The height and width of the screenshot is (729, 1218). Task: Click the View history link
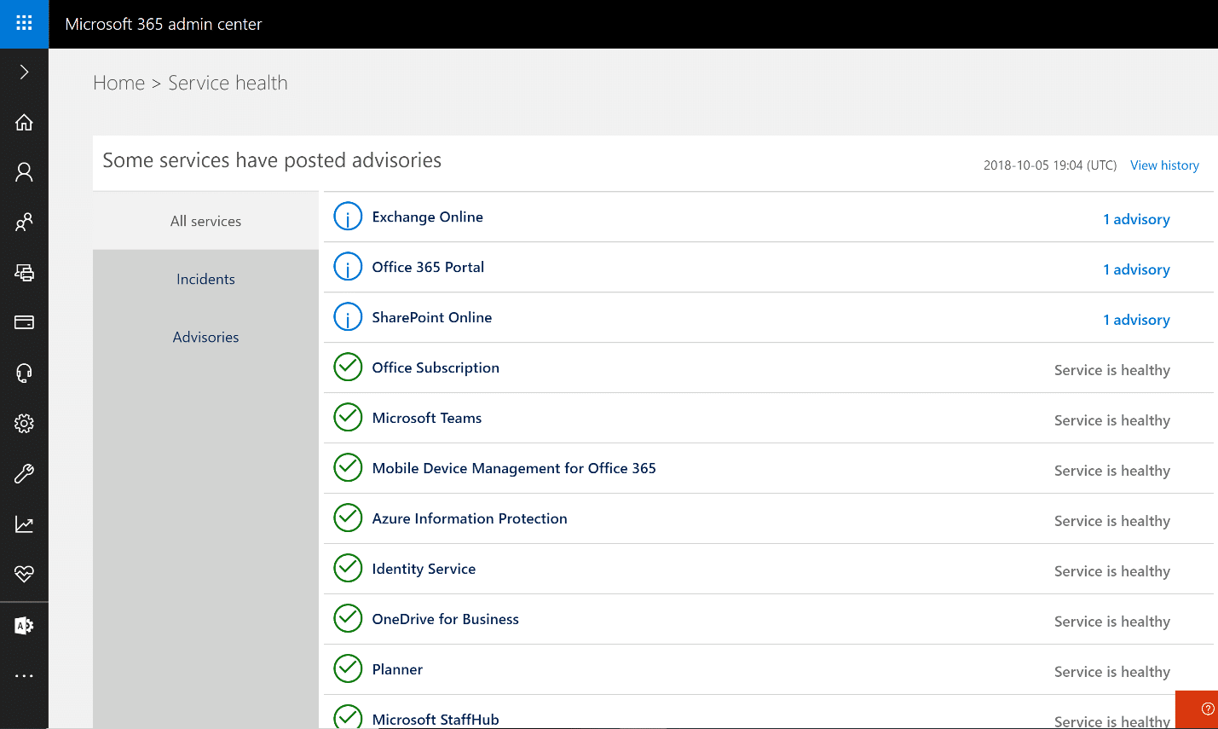(x=1164, y=165)
